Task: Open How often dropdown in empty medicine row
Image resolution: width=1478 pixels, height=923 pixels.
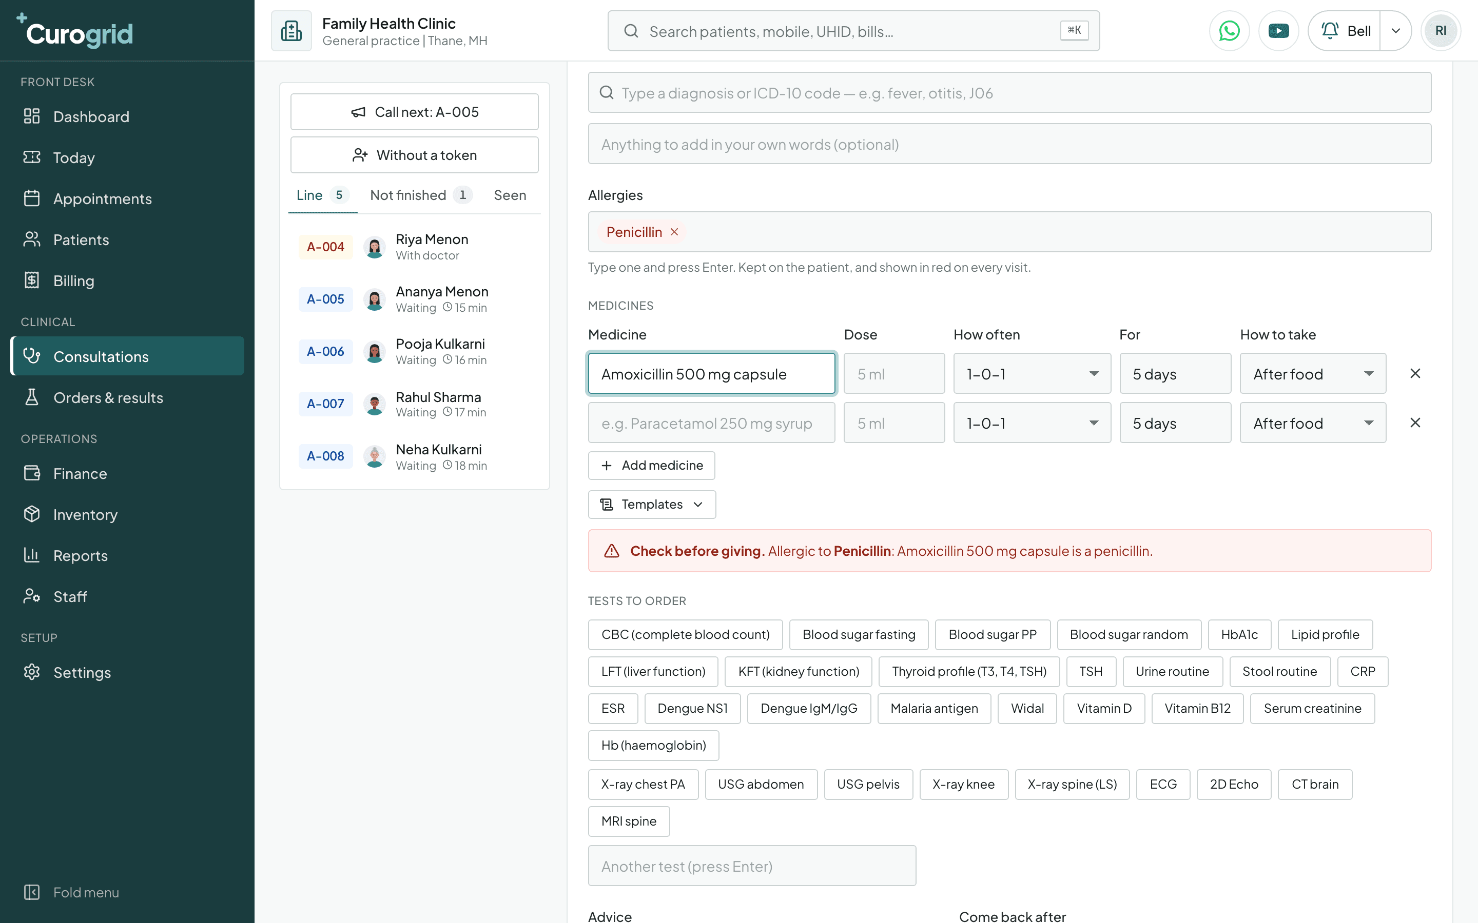Action: (x=1032, y=423)
